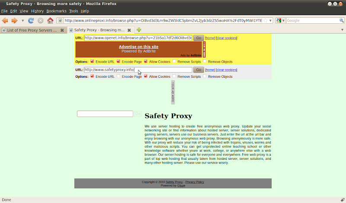Click the vertical red YOUR AD HERE strip
The height and width of the screenshot is (203, 346).
click(x=204, y=49)
